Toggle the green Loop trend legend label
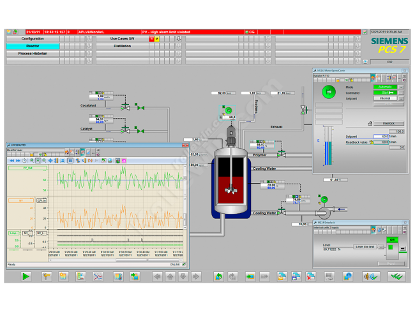Image resolution: width=415 pixels, height=312 pixels. (x=14, y=233)
